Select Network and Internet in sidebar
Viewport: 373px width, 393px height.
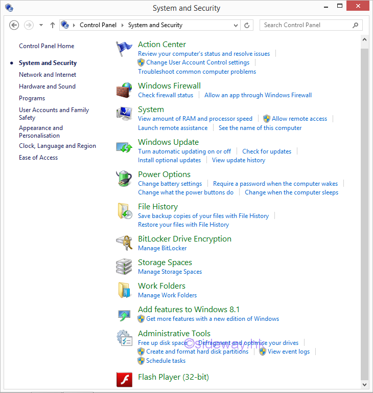click(x=48, y=75)
